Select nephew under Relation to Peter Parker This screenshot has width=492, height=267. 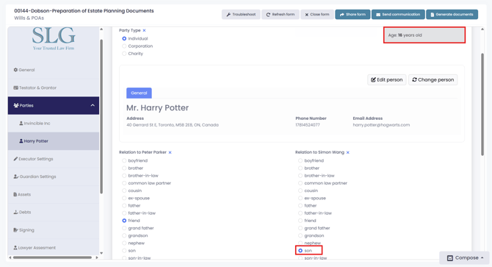pyautogui.click(x=124, y=243)
